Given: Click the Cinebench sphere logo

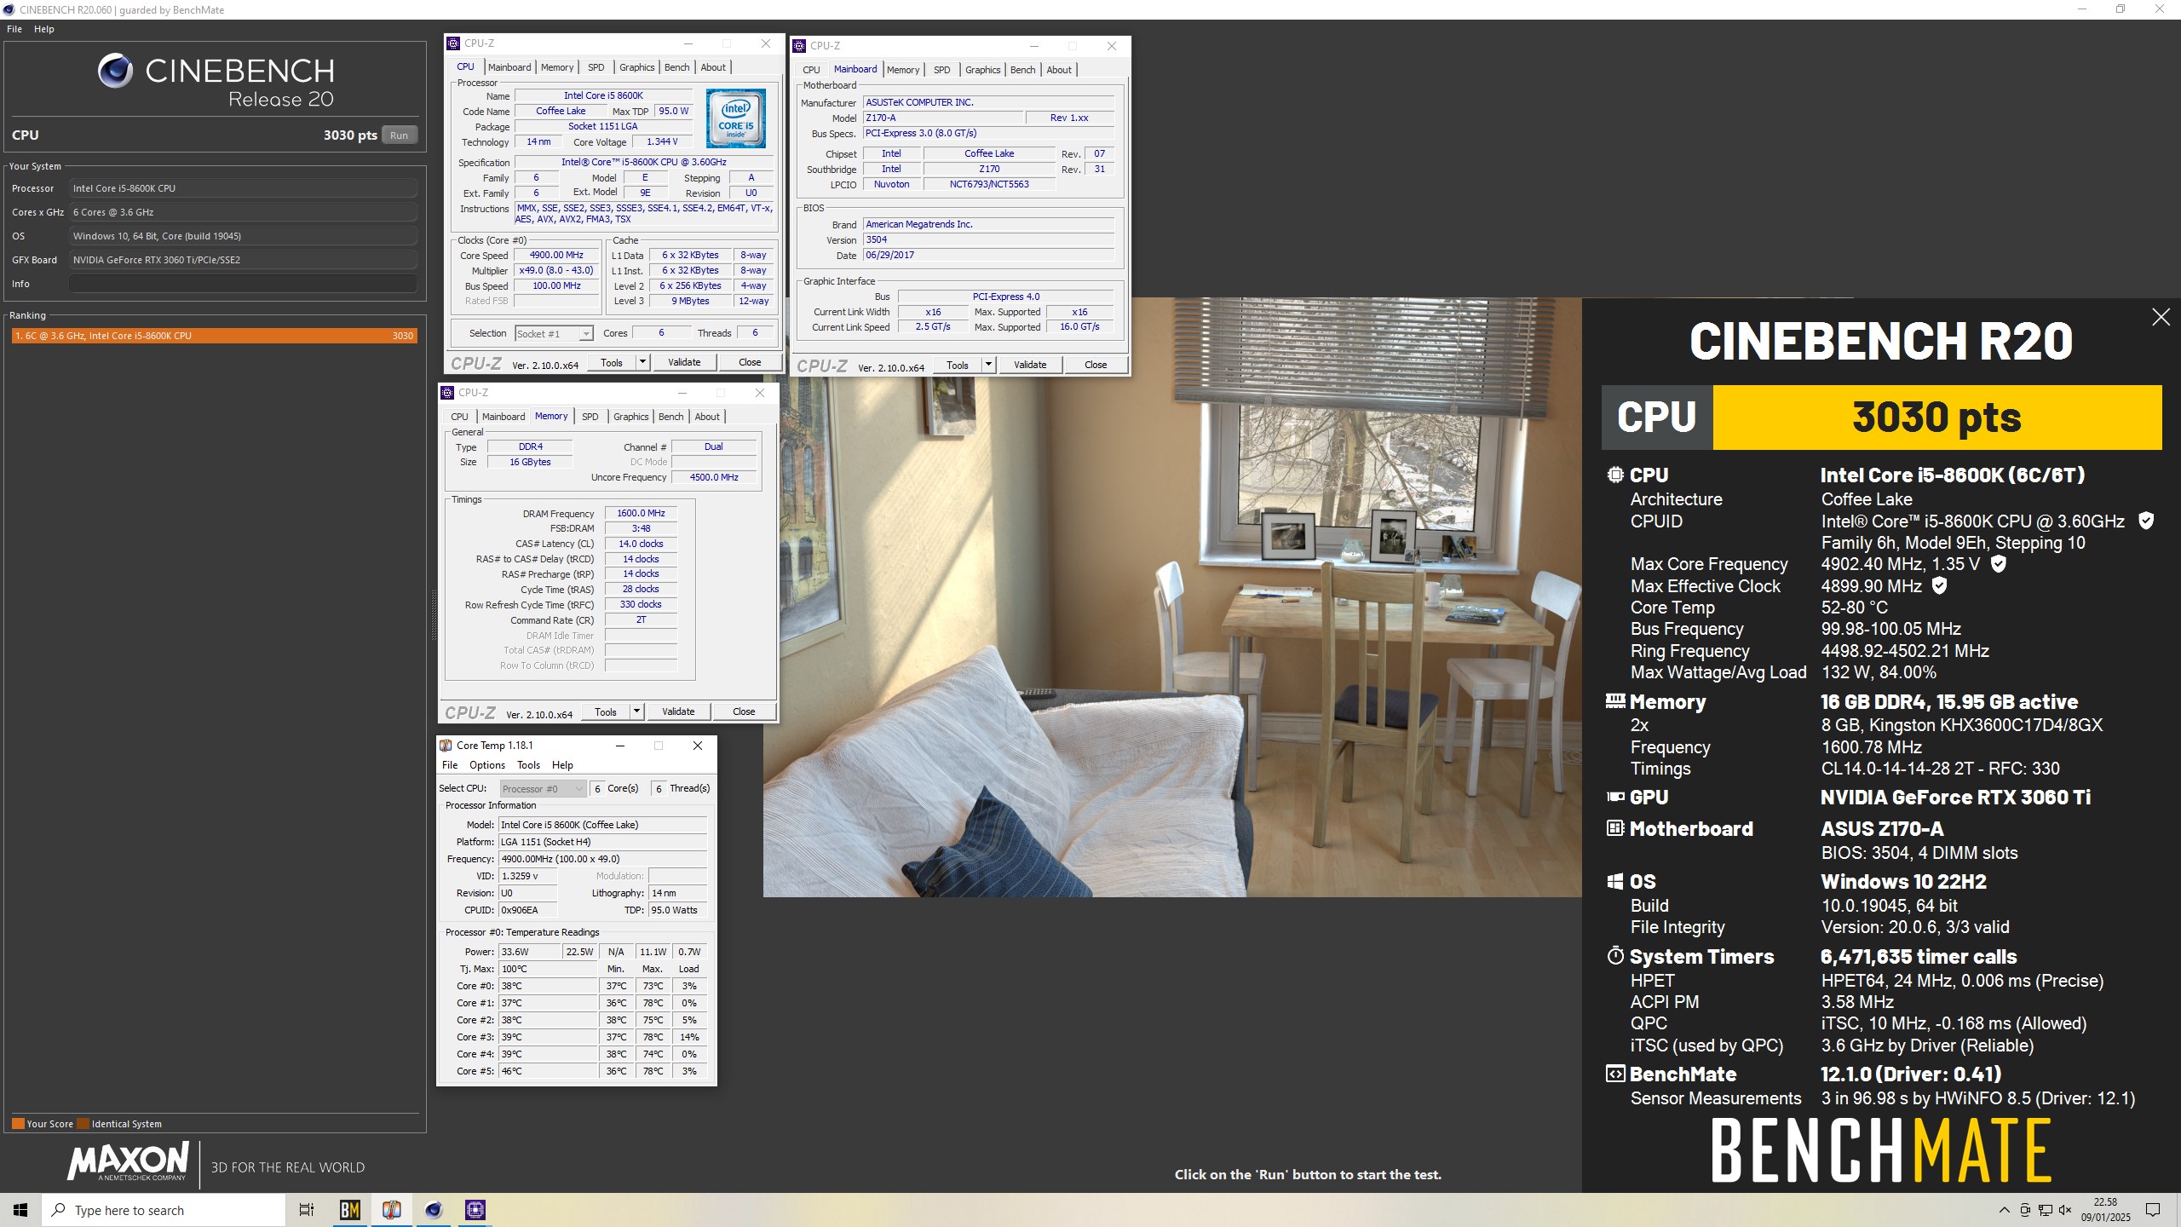Looking at the screenshot, I should (x=115, y=71).
